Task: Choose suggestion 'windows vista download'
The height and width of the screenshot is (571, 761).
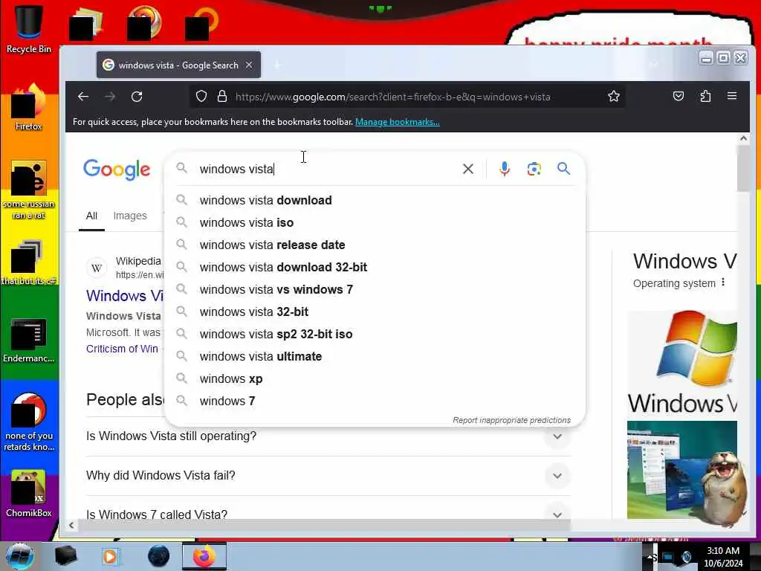Action: click(x=375, y=200)
